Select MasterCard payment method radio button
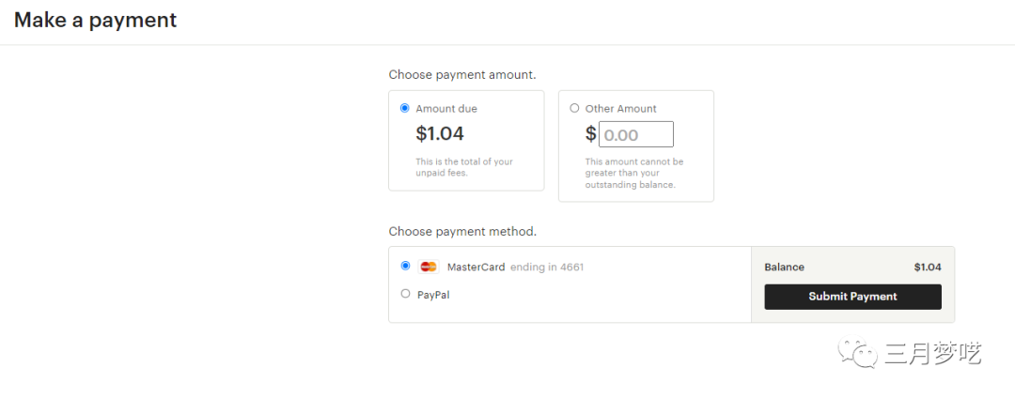This screenshot has width=1015, height=398. pyautogui.click(x=405, y=266)
